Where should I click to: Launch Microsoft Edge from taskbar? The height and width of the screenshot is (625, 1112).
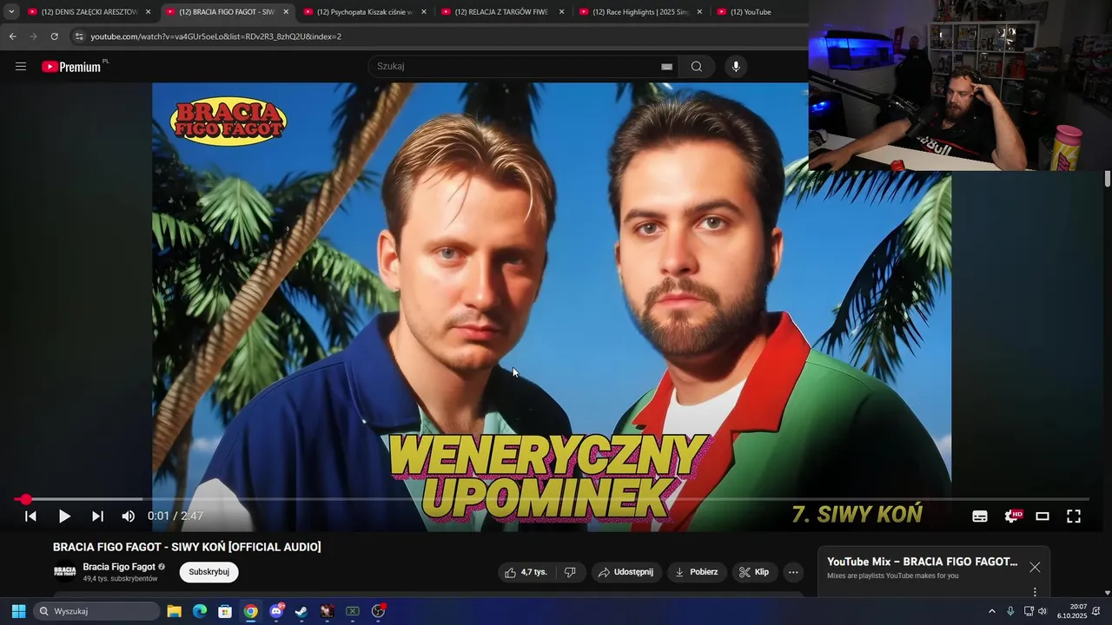tap(199, 611)
